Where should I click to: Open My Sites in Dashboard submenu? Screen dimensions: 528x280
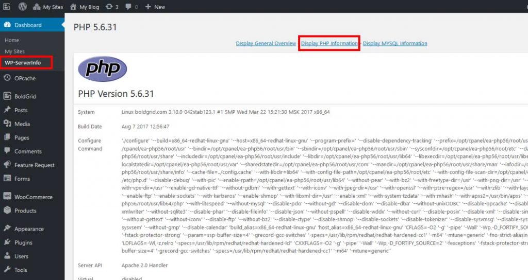click(x=14, y=51)
